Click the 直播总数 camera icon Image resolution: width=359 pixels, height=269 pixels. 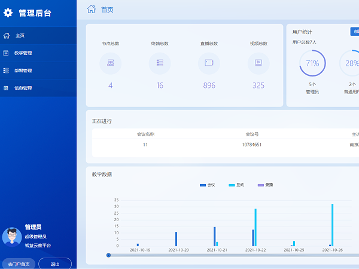209,63
